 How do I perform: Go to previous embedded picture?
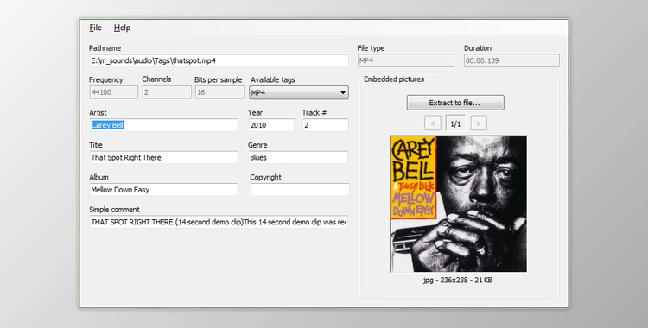point(433,123)
